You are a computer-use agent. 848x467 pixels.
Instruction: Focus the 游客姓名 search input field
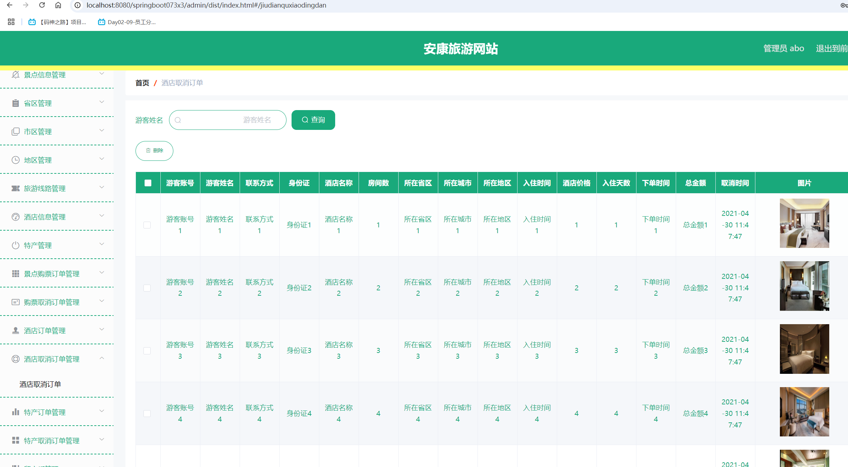click(x=228, y=120)
